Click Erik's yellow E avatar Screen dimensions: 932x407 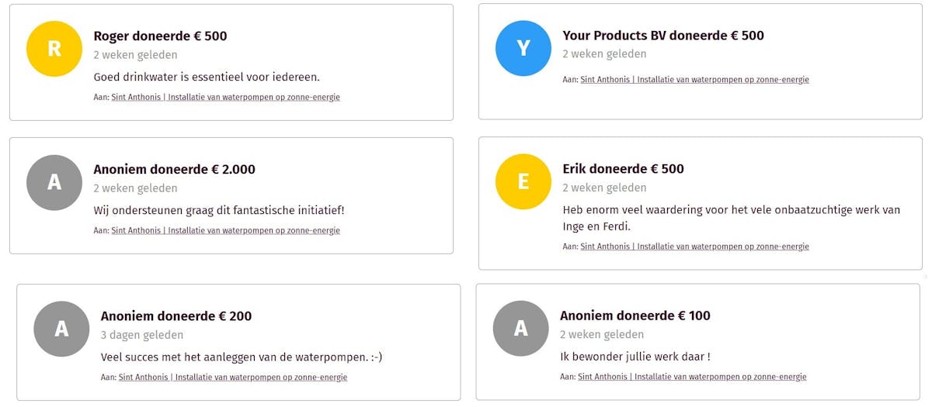point(523,181)
